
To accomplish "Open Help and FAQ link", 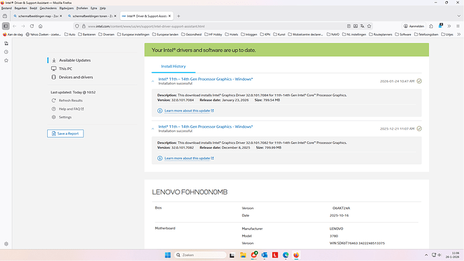I will click(x=71, y=109).
